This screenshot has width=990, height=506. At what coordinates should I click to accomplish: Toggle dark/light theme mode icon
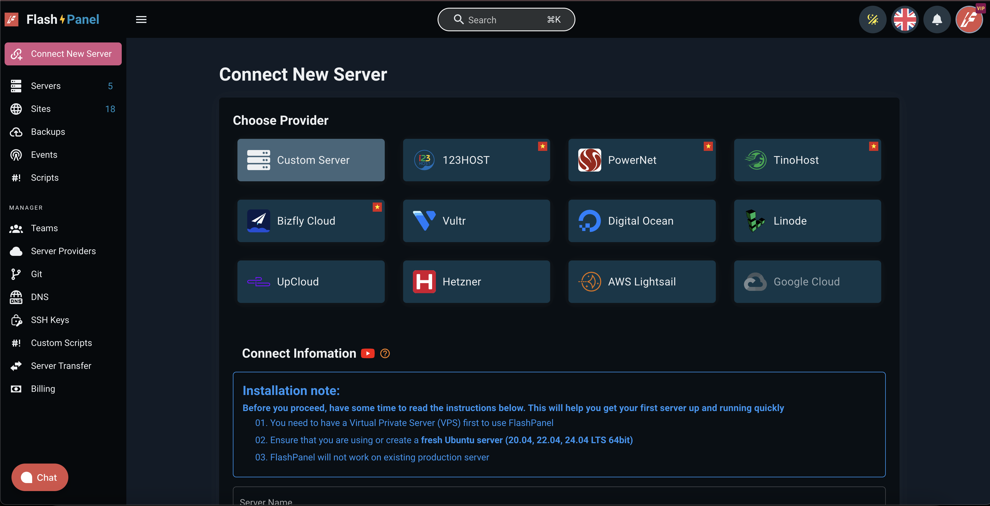tap(872, 20)
